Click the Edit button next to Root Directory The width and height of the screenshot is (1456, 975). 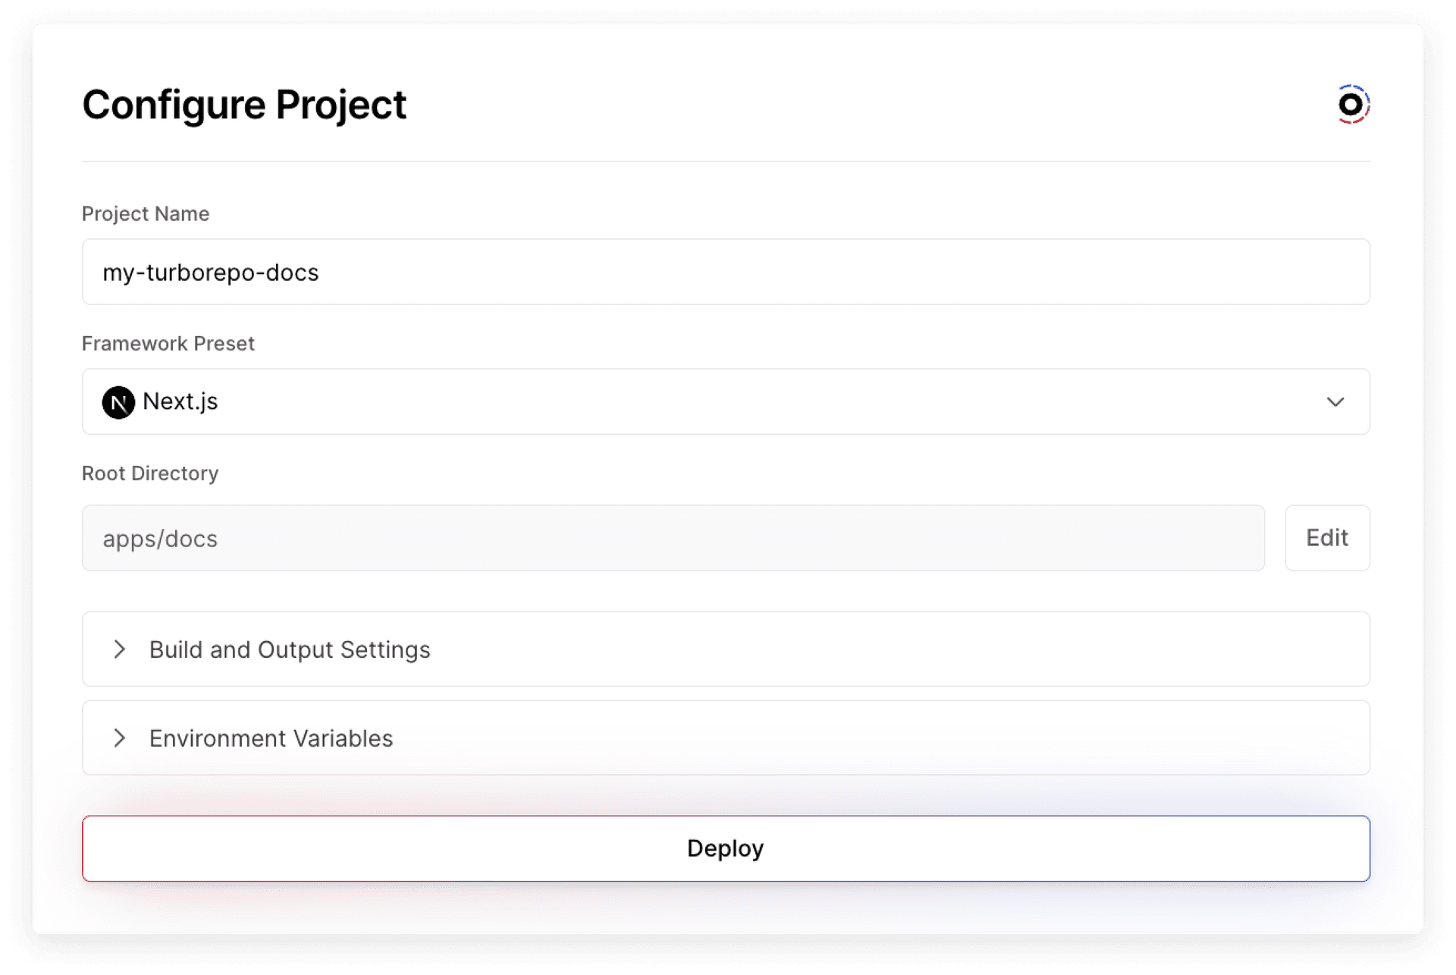point(1327,538)
